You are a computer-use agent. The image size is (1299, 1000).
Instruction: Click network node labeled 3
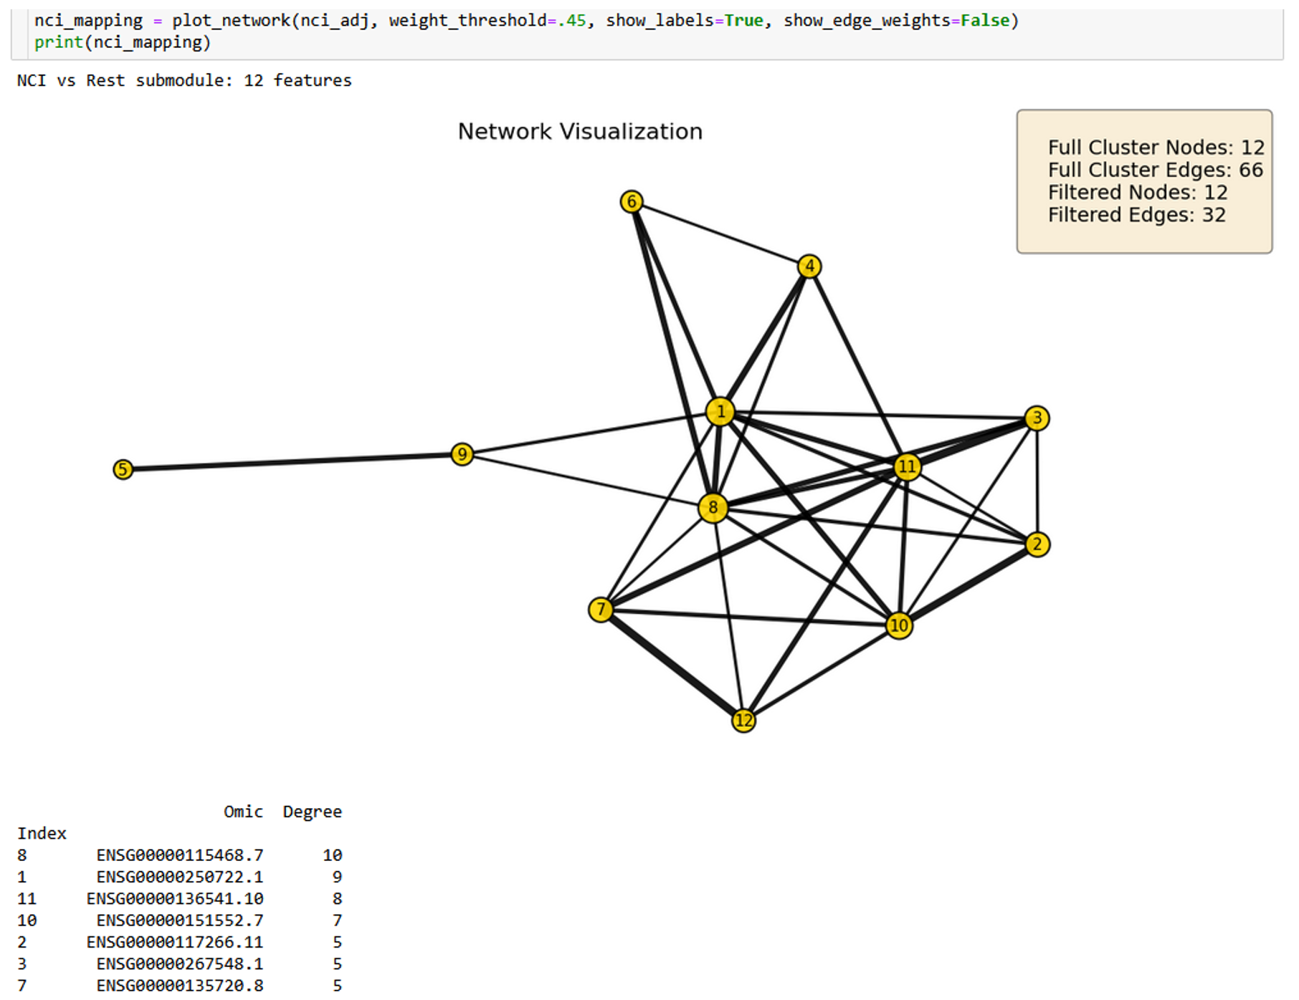pyautogui.click(x=1037, y=418)
